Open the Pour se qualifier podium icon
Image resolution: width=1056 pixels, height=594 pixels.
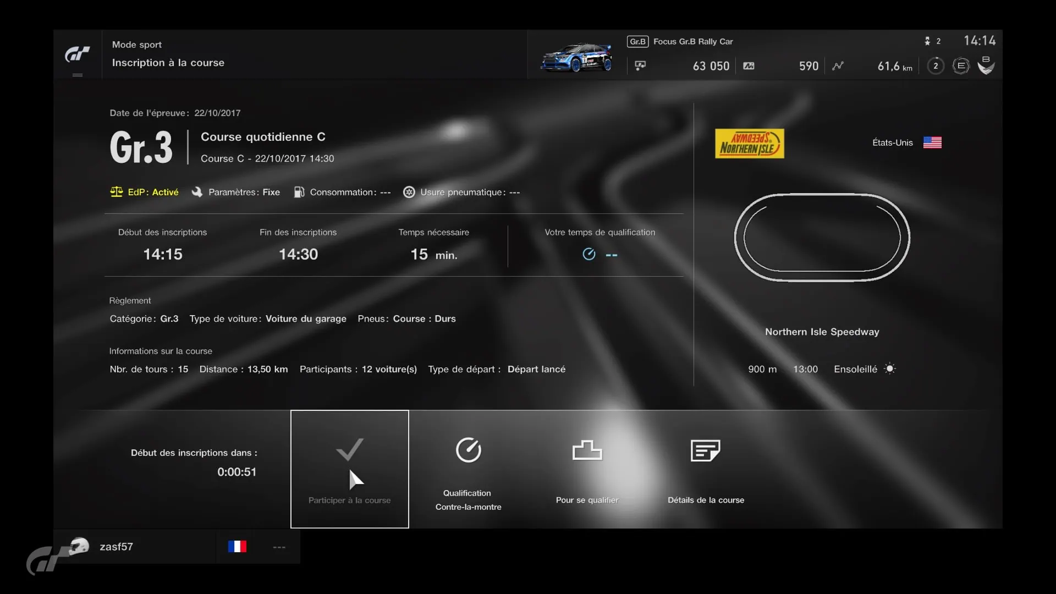click(x=587, y=450)
